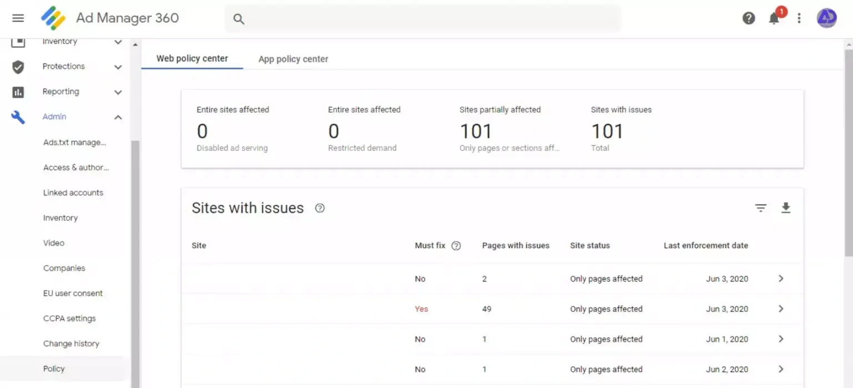Click the Sites with issues help icon

point(319,208)
